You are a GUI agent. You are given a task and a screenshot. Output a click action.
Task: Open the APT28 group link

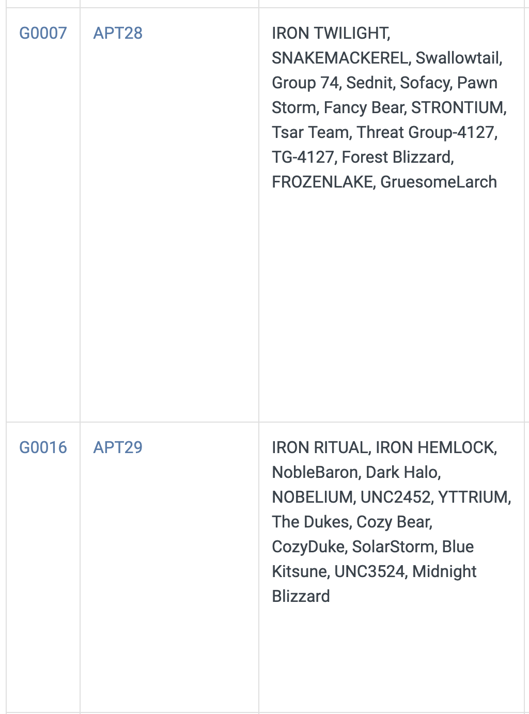point(118,33)
